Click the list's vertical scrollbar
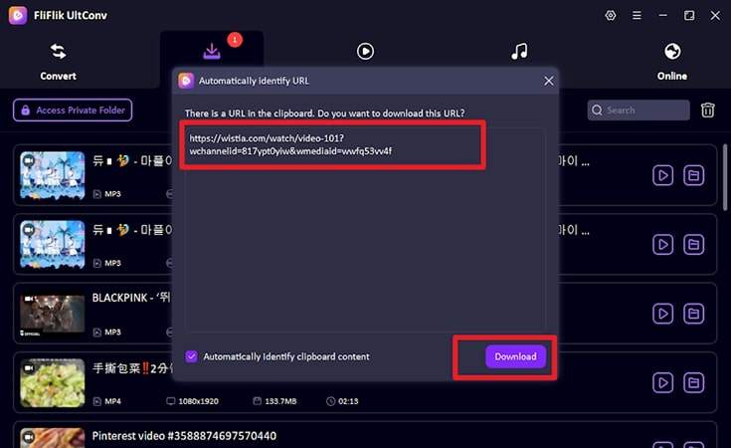 [724, 177]
